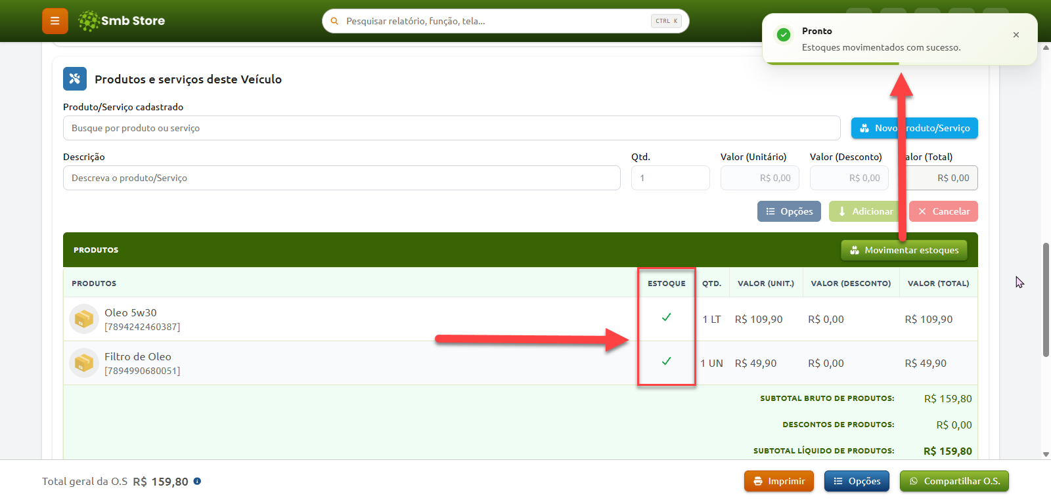The height and width of the screenshot is (502, 1051).
Task: Select the Filtro de Oleo product name
Action: (x=138, y=356)
